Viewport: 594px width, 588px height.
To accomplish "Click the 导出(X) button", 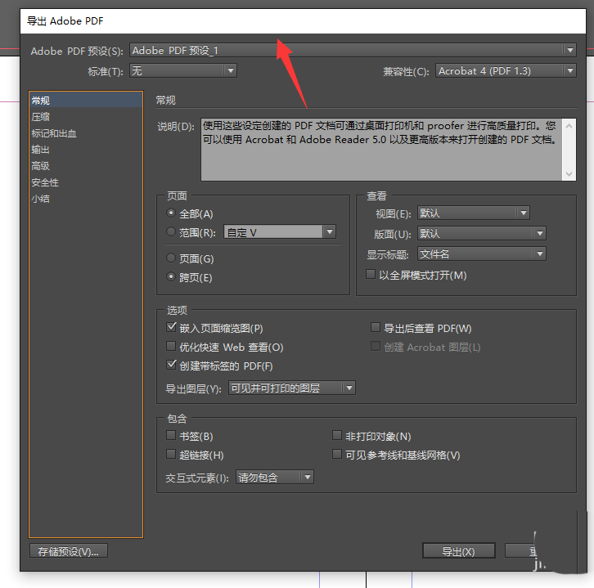I will point(459,551).
